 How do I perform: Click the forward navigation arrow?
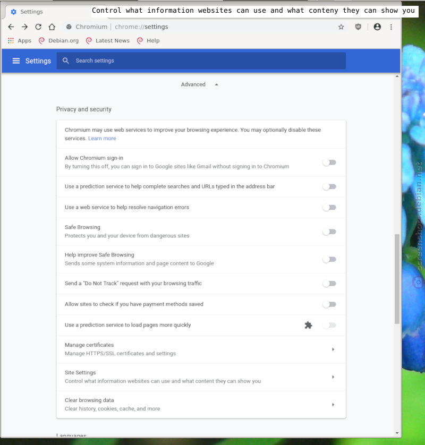coord(24,27)
